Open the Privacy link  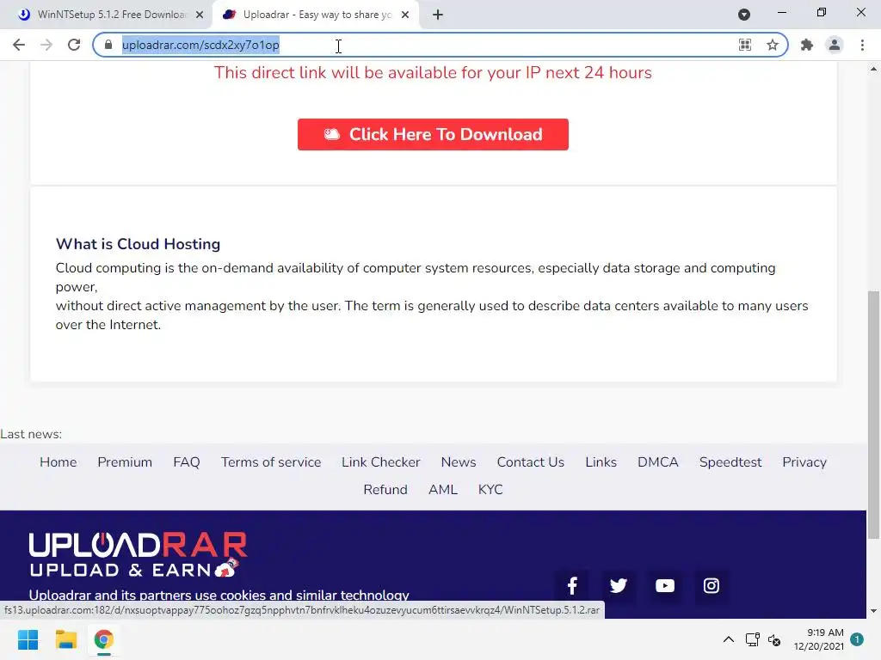[x=804, y=461]
